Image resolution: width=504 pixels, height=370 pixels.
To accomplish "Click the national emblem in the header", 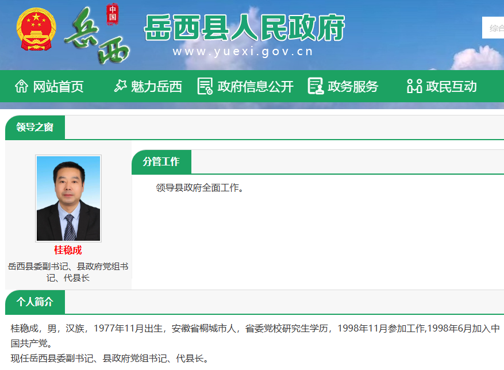I will pyautogui.click(x=37, y=30).
